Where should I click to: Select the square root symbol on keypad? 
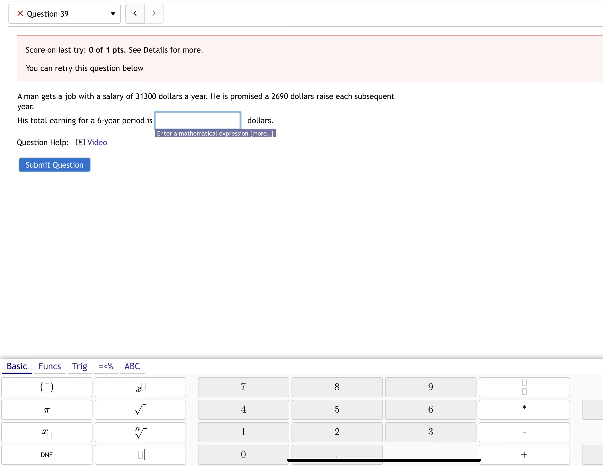pyautogui.click(x=140, y=410)
